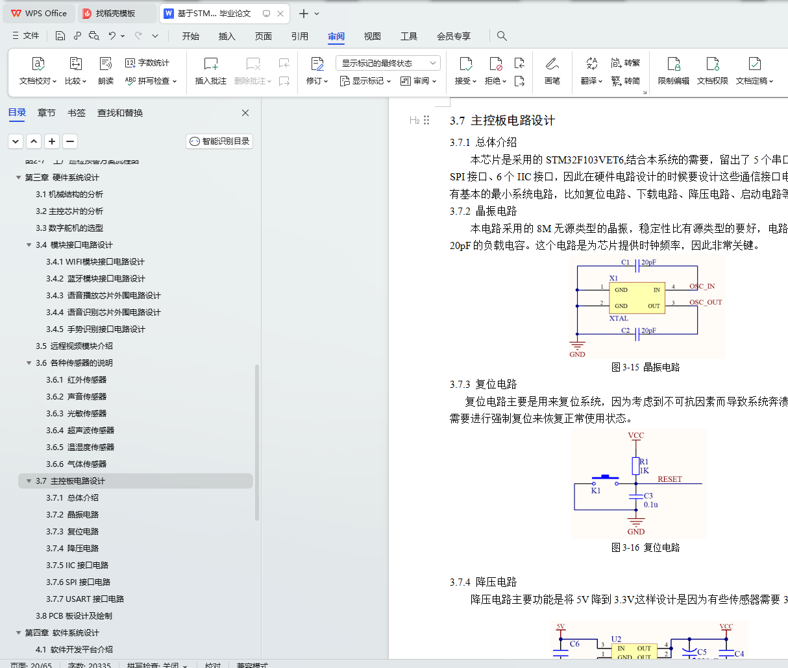This screenshot has height=668, width=788.
Task: Switch to the 会员专享 ribbon tab
Action: click(x=454, y=36)
